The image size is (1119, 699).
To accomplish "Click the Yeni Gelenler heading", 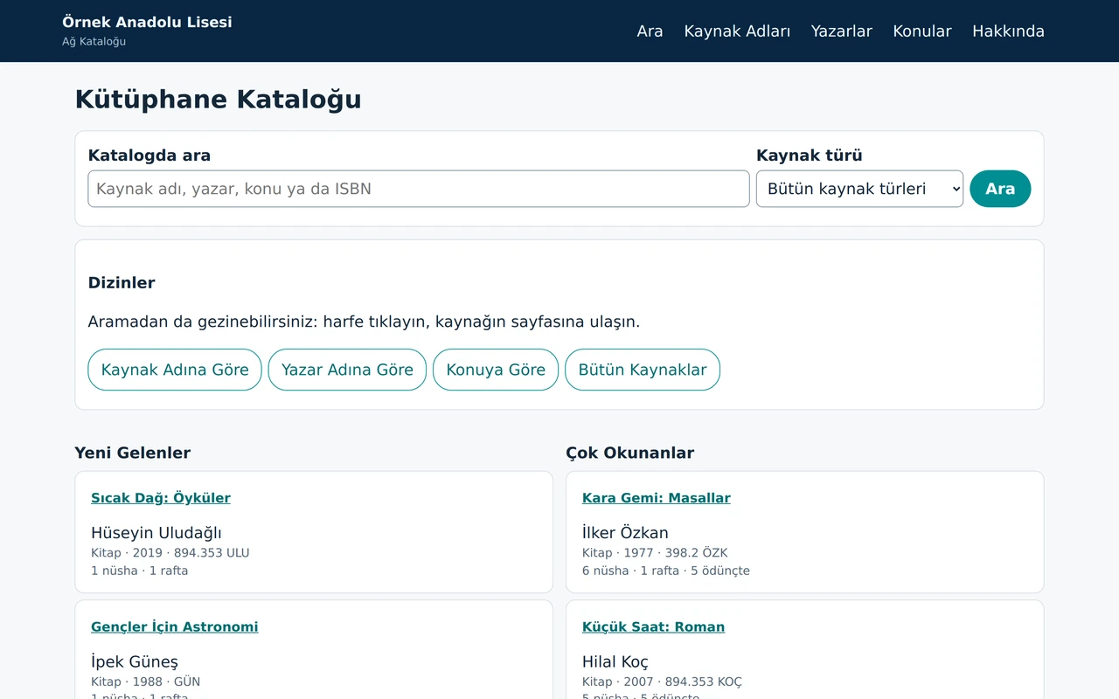I will pyautogui.click(x=133, y=453).
